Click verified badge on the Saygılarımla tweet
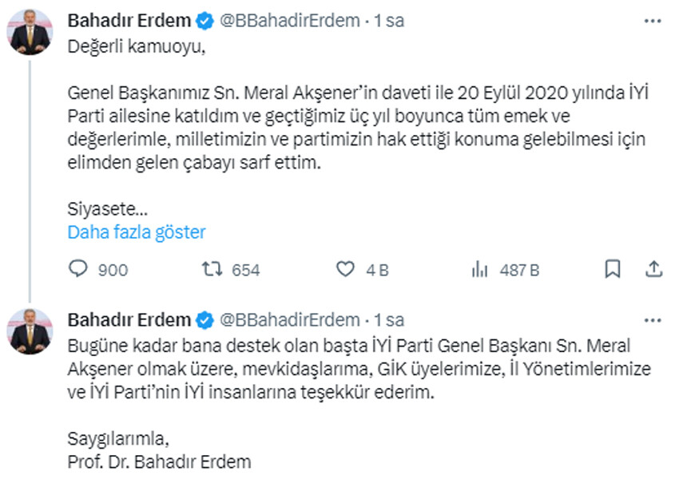 [x=204, y=320]
